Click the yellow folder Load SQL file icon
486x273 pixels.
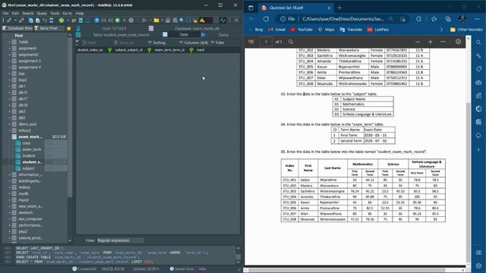[x=156, y=20]
